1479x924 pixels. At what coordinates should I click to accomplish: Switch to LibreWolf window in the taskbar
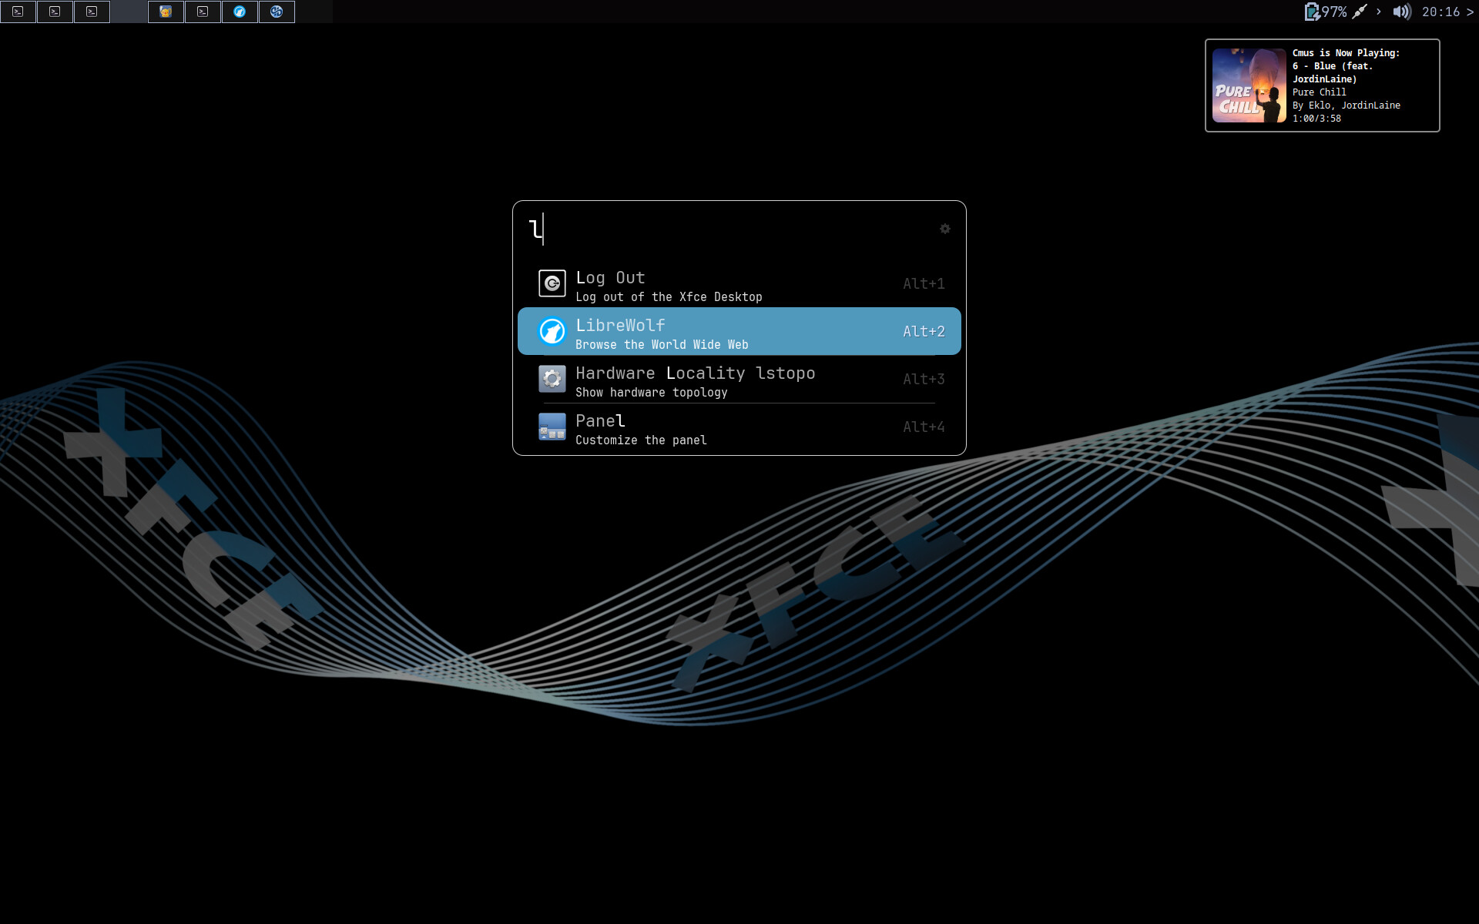[240, 12]
